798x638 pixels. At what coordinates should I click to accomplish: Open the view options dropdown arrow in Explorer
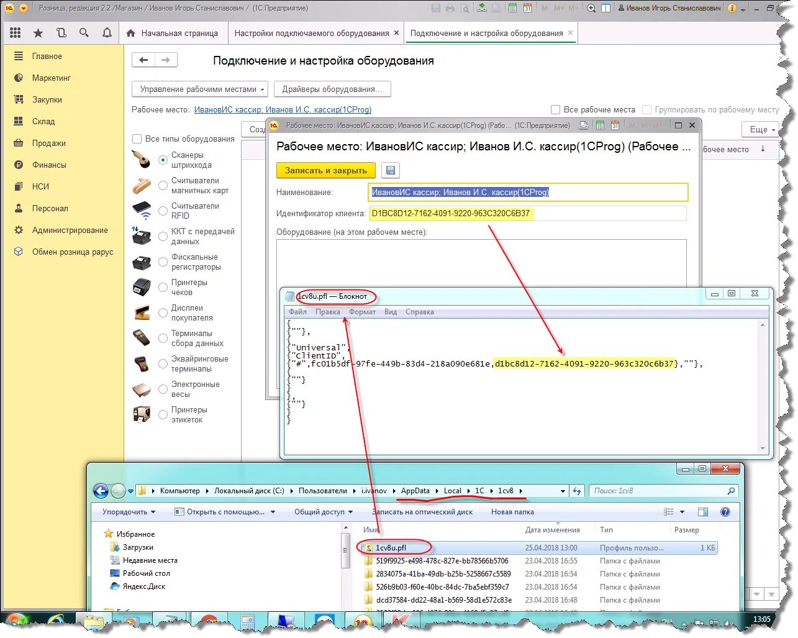click(682, 512)
